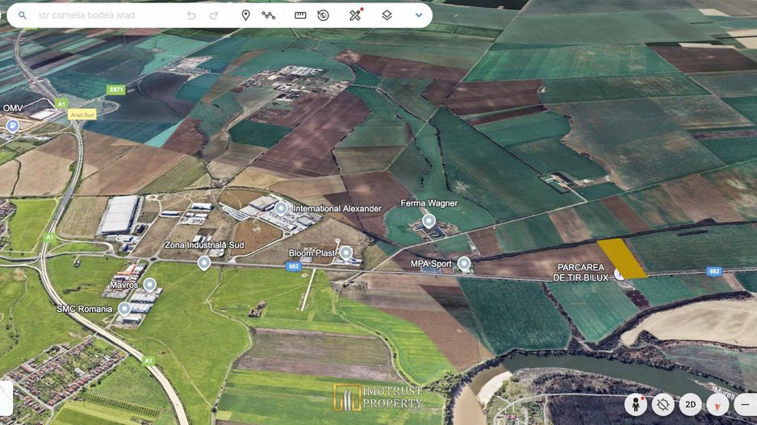Select the Ferma Wagner map pin
This screenshot has height=425, width=757.
(x=429, y=220)
